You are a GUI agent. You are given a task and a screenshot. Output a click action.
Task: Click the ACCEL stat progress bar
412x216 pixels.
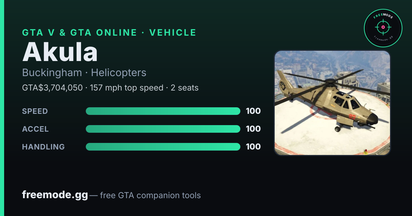pos(163,129)
